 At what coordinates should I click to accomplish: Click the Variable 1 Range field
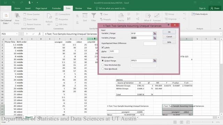point(142,33)
